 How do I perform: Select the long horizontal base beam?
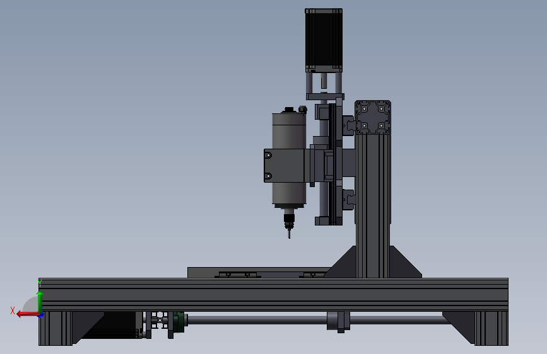tap(273, 294)
